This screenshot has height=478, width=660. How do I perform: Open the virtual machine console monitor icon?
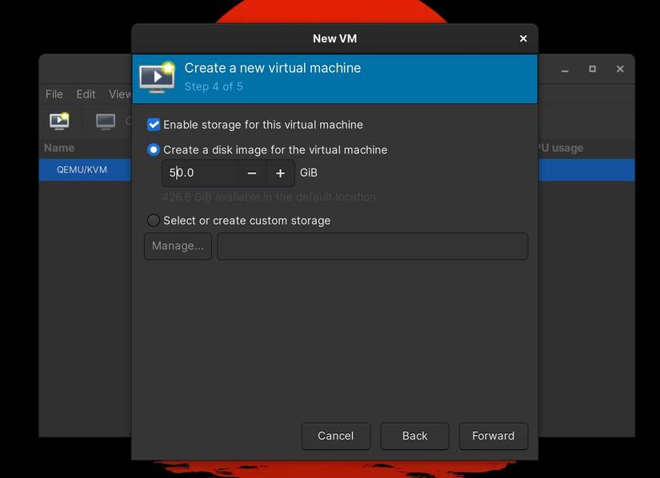pyautogui.click(x=106, y=121)
